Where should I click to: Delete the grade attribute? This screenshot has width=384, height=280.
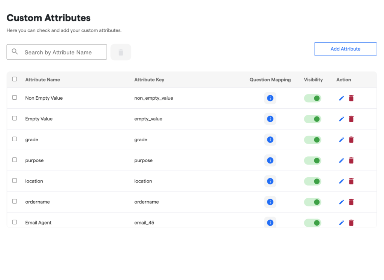tap(351, 139)
